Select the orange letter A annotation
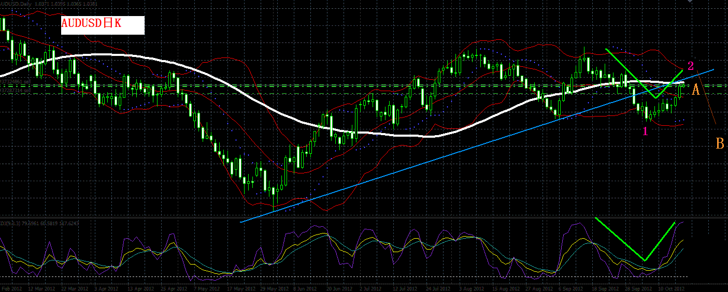The image size is (728, 292). [x=696, y=90]
